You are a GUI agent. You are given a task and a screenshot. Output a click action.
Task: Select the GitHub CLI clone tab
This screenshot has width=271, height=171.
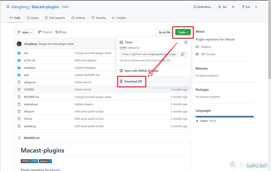click(134, 48)
